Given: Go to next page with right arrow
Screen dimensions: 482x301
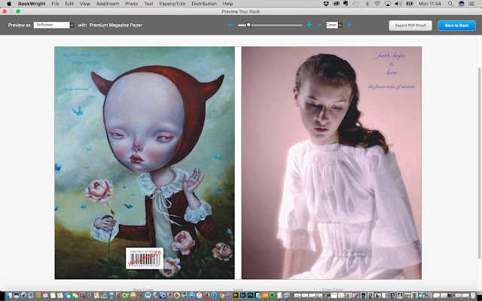Looking at the screenshot, I should pyautogui.click(x=349, y=25).
